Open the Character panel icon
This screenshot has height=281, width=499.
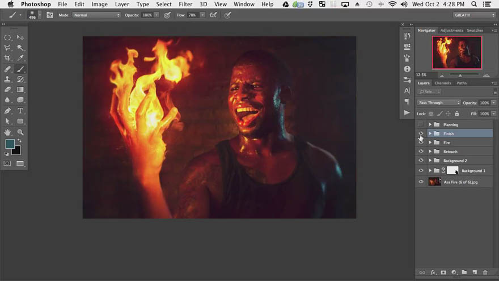407,91
